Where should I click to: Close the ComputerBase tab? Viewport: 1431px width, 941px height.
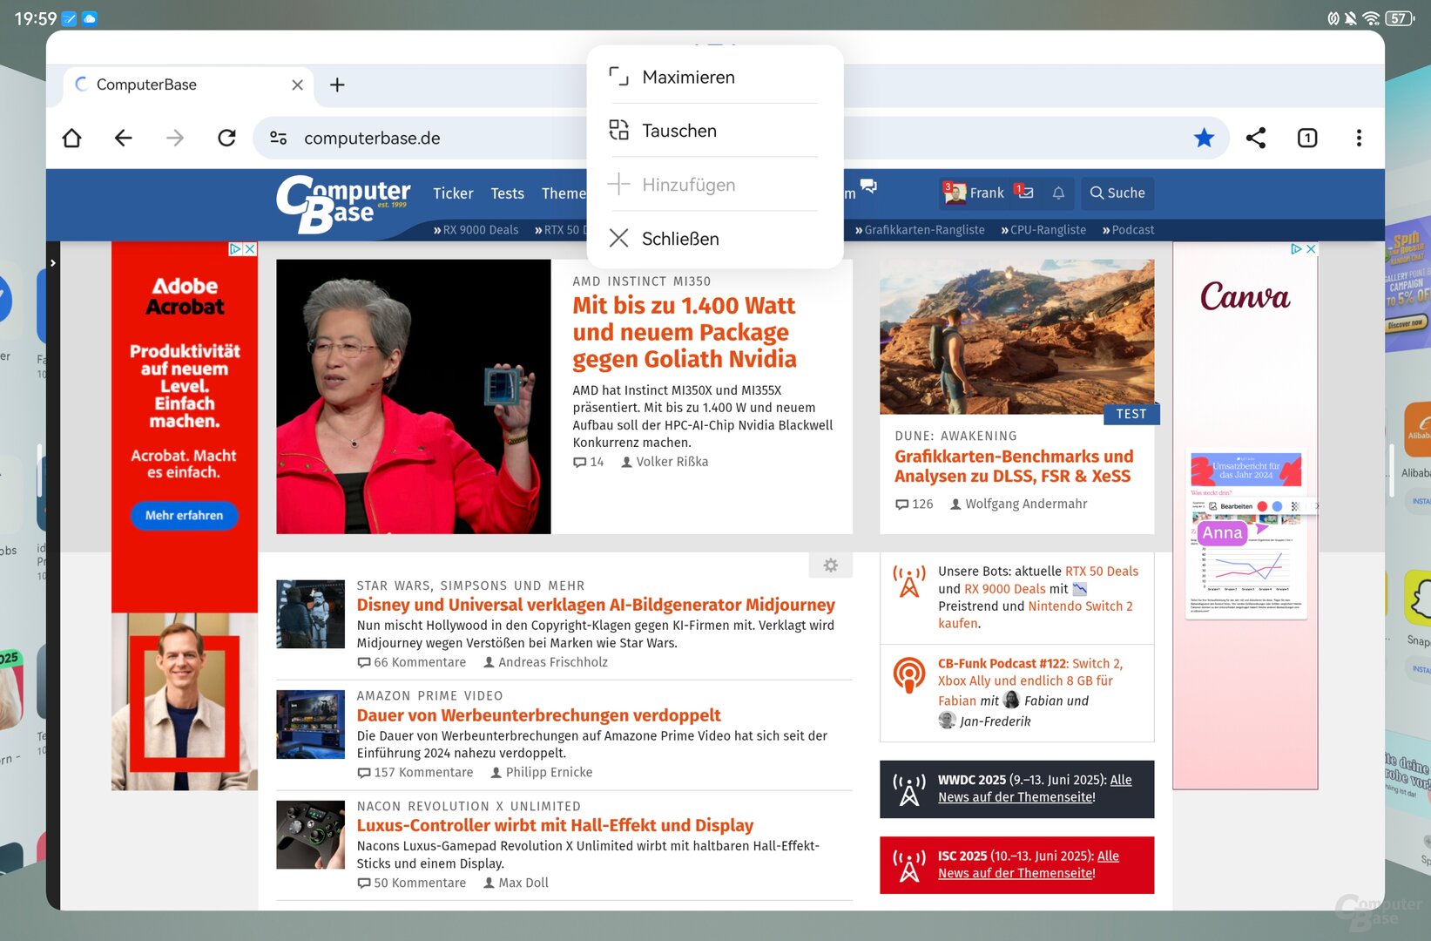tap(297, 85)
